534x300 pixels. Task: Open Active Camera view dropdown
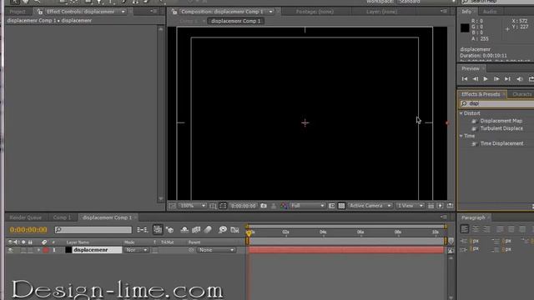370,206
